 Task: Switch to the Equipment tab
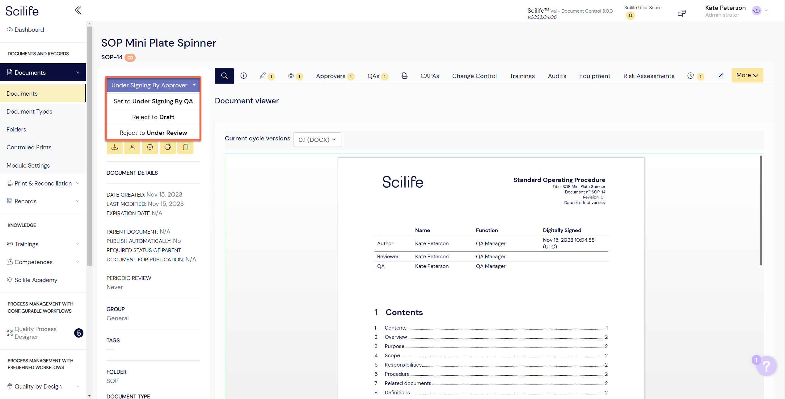(x=595, y=76)
